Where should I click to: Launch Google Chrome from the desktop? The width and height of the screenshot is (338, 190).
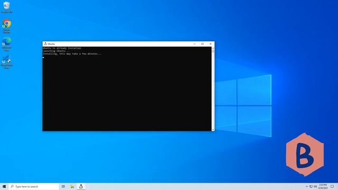(x=7, y=26)
